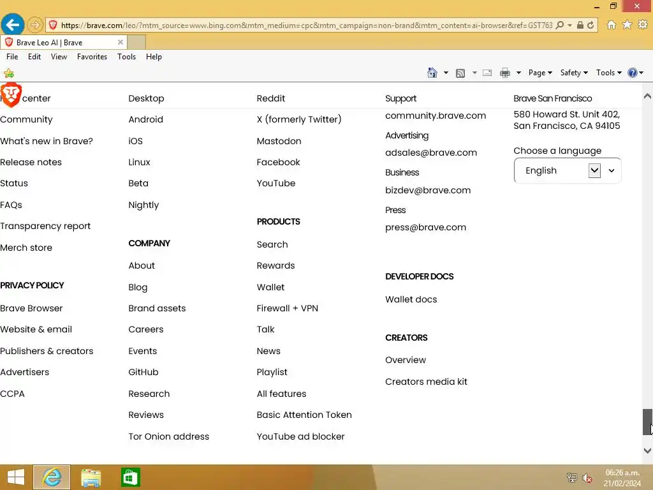Image resolution: width=653 pixels, height=490 pixels.
Task: Open the File menu
Action: click(x=12, y=57)
